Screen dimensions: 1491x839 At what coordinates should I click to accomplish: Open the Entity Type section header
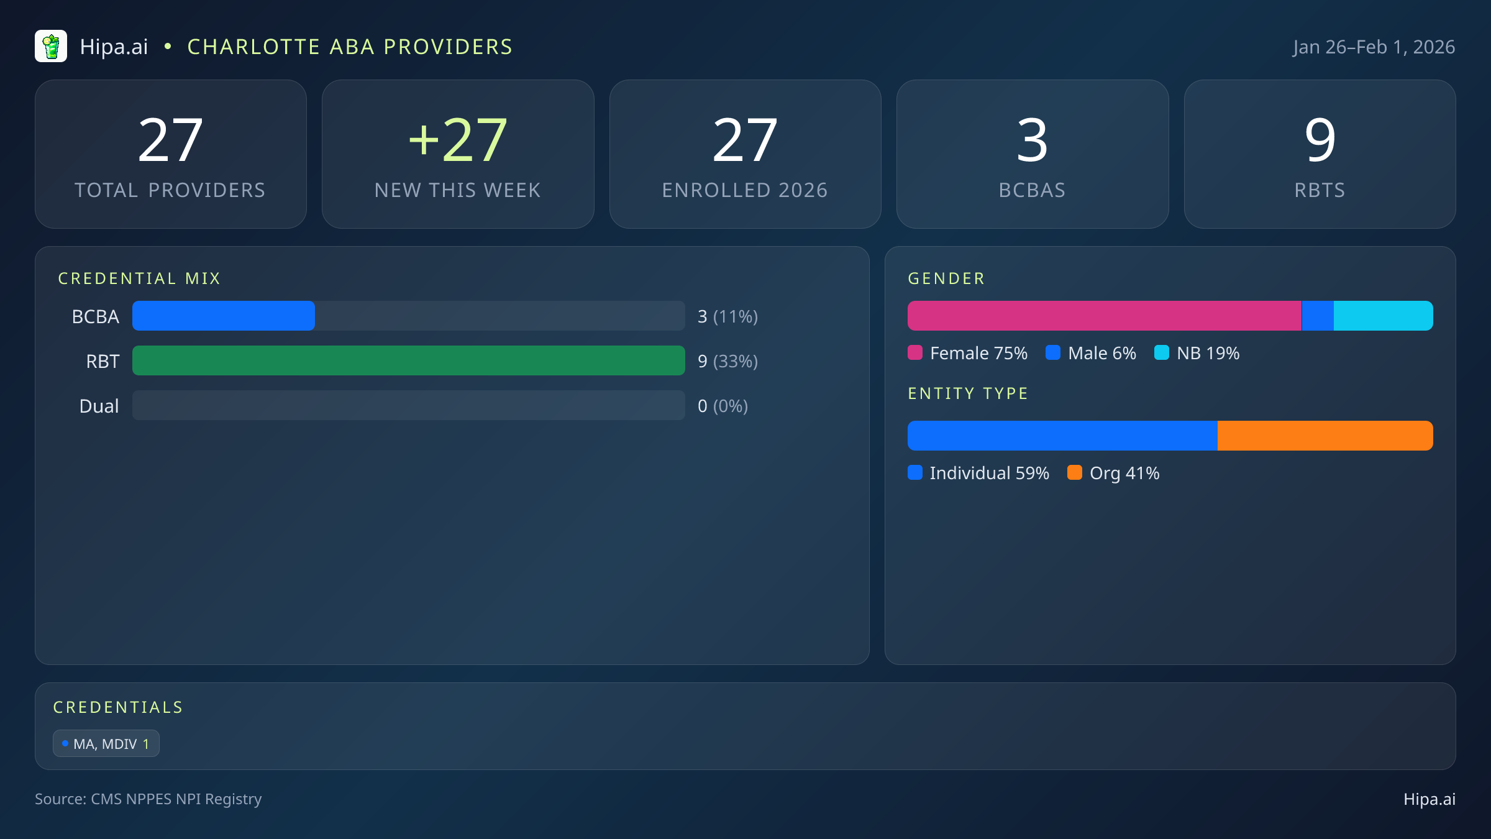click(967, 393)
